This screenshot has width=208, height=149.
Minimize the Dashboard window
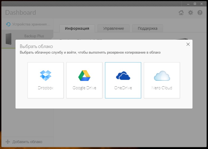pos(188,4)
